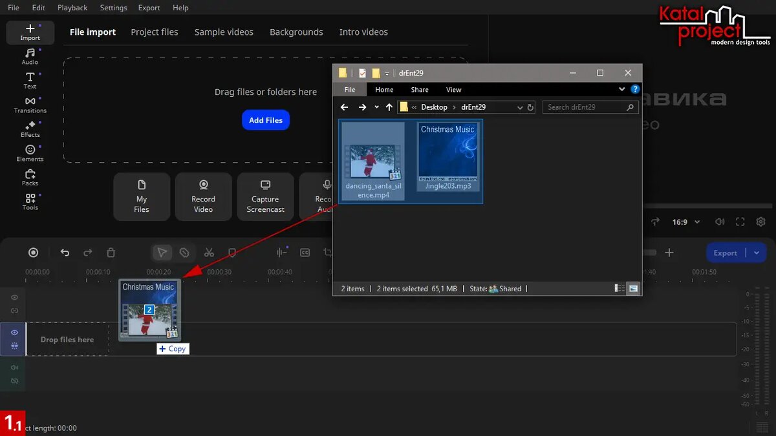
Task: Open the Import panel in the sidebar
Action: 30,32
